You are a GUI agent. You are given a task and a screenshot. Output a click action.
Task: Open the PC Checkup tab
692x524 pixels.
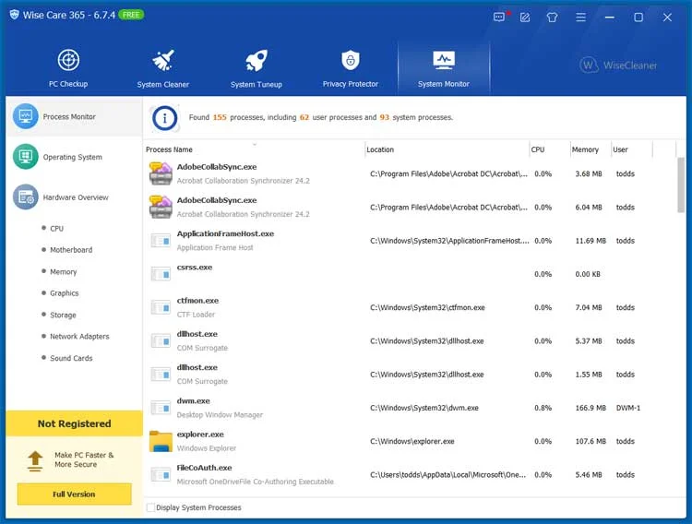pyautogui.click(x=68, y=68)
